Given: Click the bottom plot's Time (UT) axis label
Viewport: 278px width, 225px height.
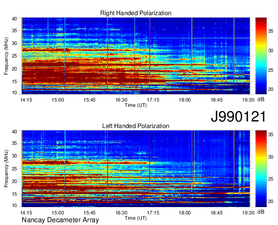Looking at the screenshot, I should [x=136, y=218].
